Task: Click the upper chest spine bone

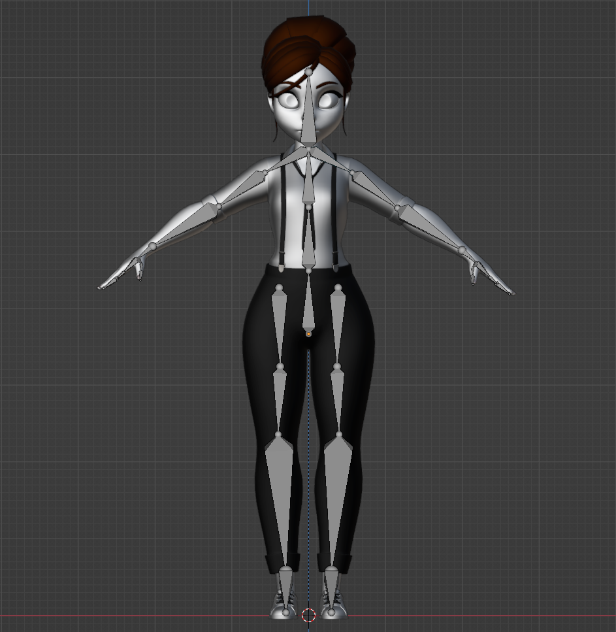Action: pos(308,183)
